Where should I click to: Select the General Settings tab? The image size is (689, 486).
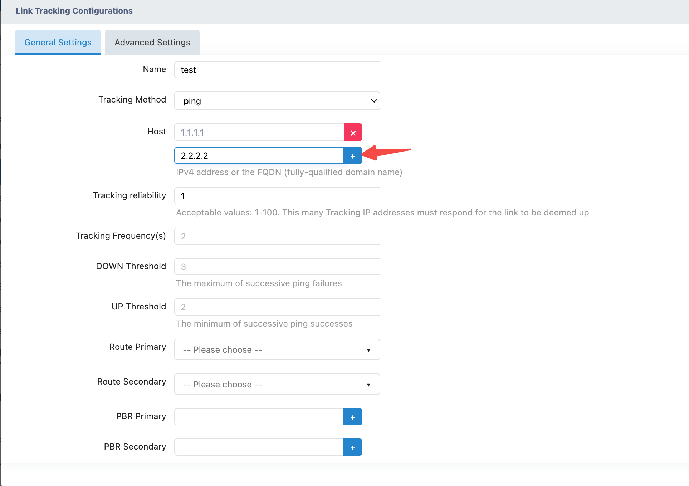pyautogui.click(x=58, y=43)
